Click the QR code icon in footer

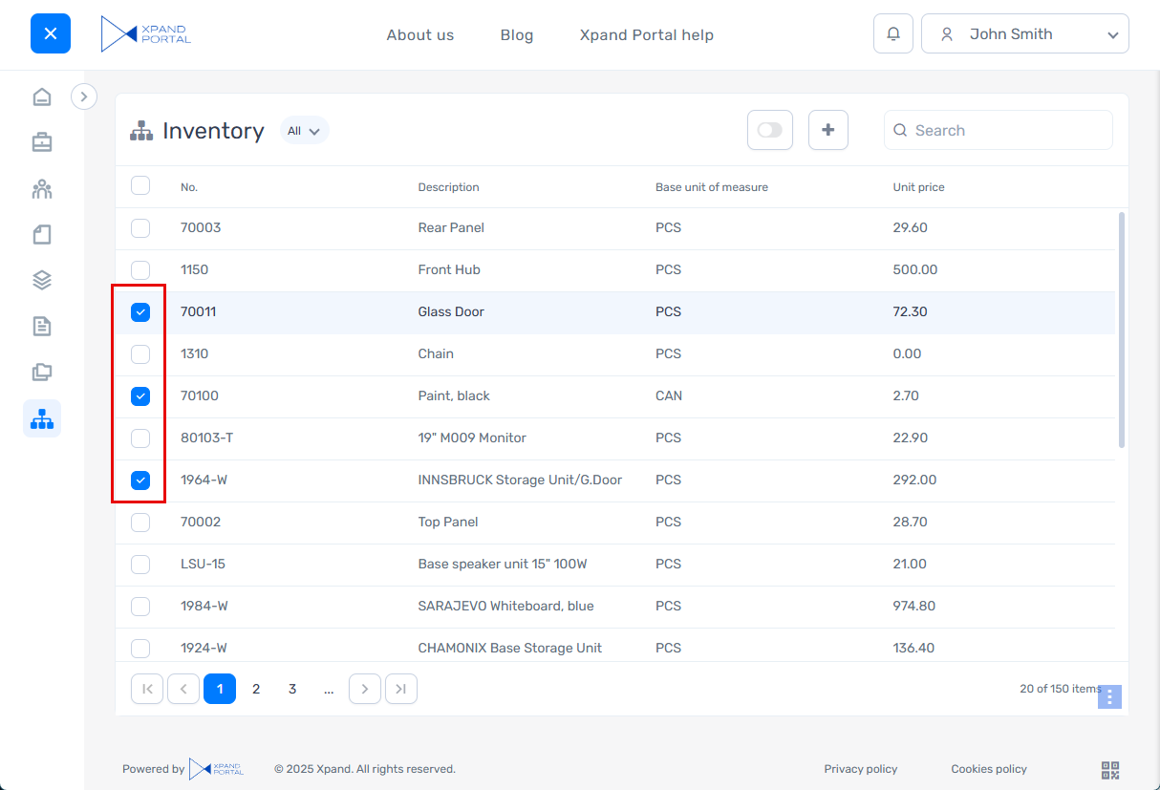(1109, 770)
